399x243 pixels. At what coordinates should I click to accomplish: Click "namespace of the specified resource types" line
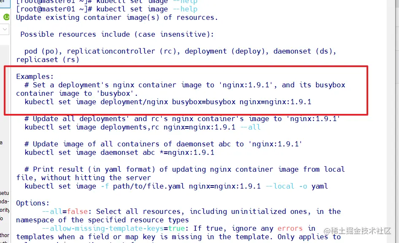102,220
